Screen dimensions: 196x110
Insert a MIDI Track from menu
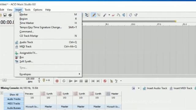coord(48,46)
